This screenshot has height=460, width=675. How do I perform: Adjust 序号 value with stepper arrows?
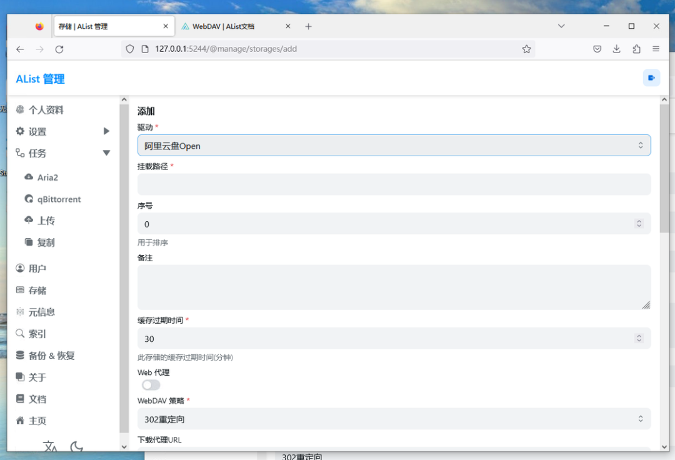point(639,223)
